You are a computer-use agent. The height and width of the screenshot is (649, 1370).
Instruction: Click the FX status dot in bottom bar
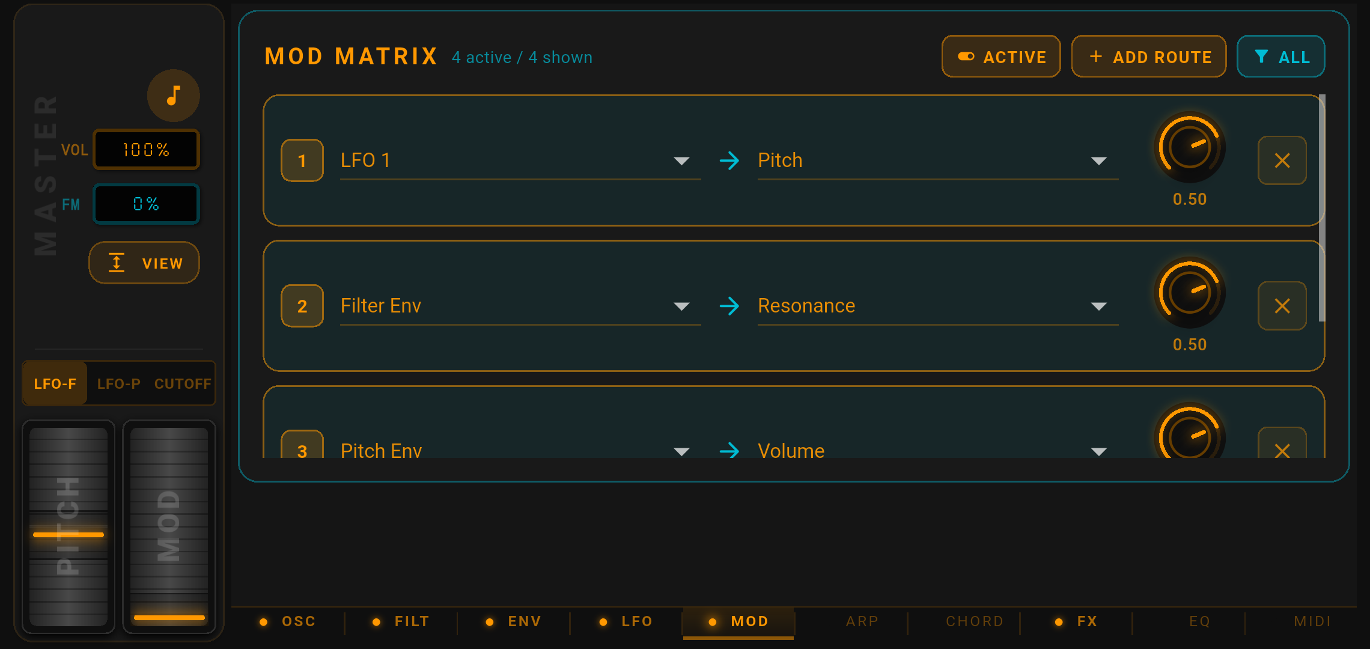click(x=1058, y=621)
